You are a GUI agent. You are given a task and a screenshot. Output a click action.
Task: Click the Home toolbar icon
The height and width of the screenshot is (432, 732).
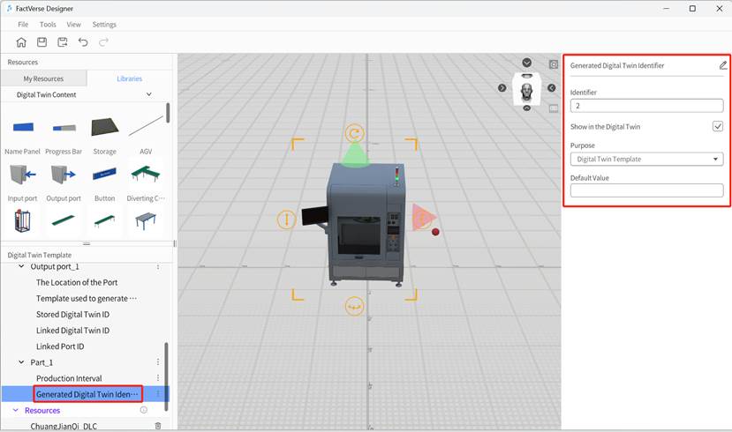pos(21,42)
